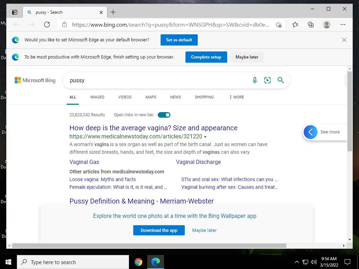
Task: Open the volume speaker tray icon
Action: click(314, 262)
